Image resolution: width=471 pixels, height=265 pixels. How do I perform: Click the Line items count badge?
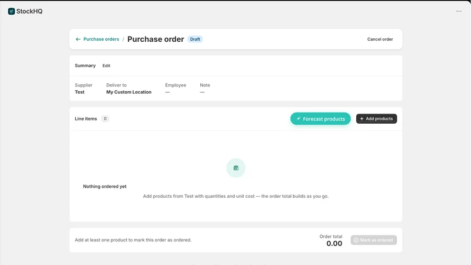(x=105, y=119)
